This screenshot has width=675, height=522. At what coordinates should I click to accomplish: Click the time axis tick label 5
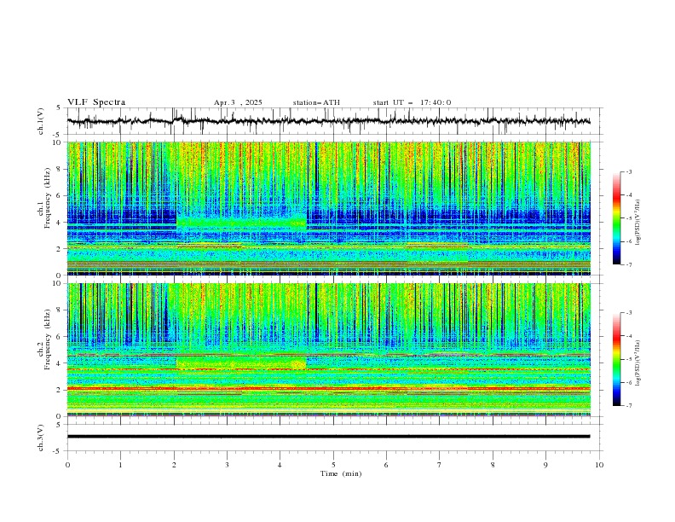pos(333,465)
